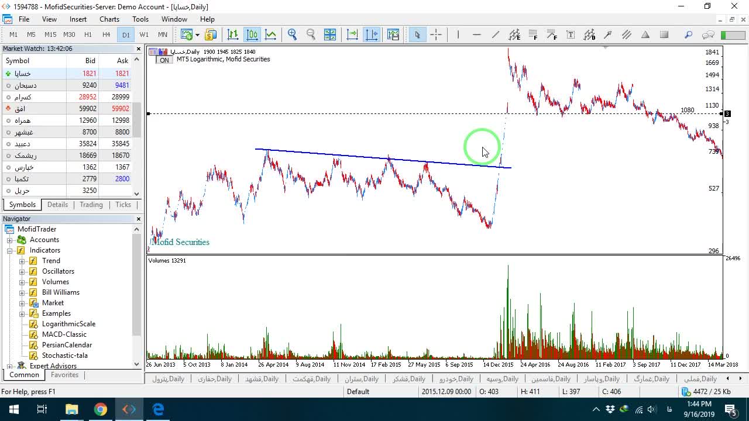This screenshot has height=421, width=749.
Task: Toggle the ON logarithmic scale button
Action: pos(164,60)
